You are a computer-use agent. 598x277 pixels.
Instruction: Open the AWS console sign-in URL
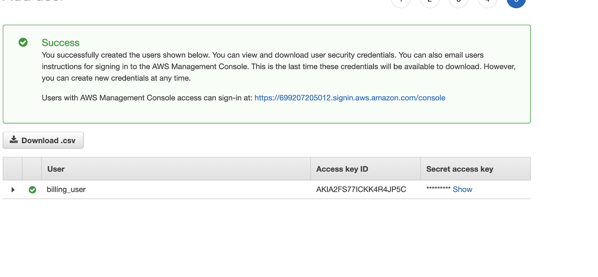tap(350, 98)
